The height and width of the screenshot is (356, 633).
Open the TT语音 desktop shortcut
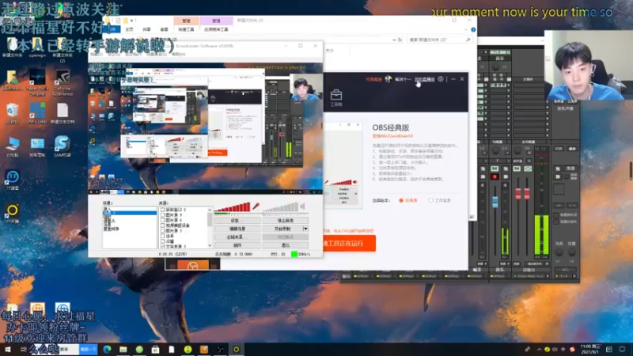[13, 180]
